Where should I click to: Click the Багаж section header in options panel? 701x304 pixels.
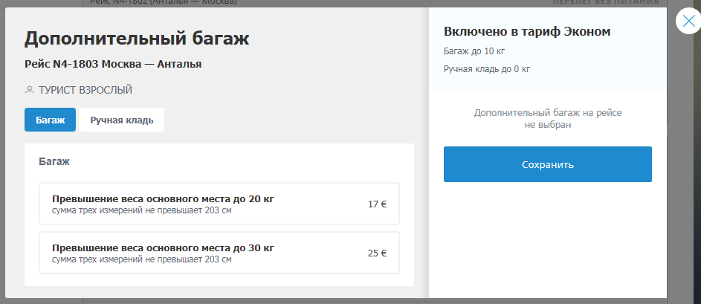pos(54,161)
